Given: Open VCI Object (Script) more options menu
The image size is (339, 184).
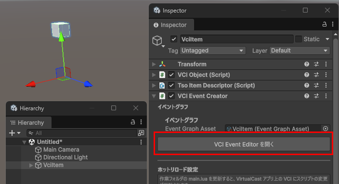Looking at the screenshot, I should pyautogui.click(x=326, y=75).
